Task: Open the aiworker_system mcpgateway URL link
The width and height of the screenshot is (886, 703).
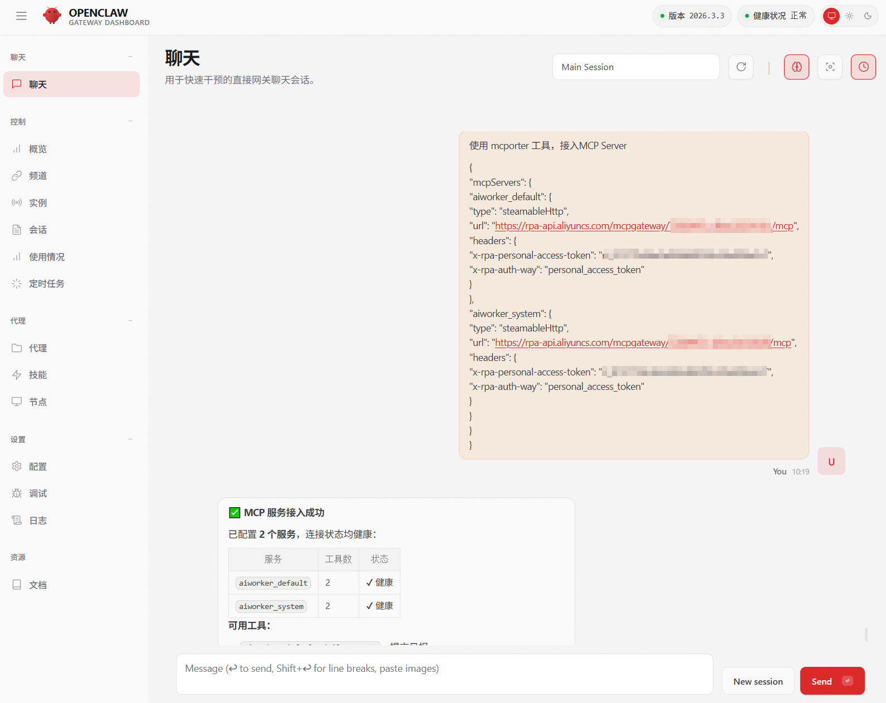Action: (643, 343)
